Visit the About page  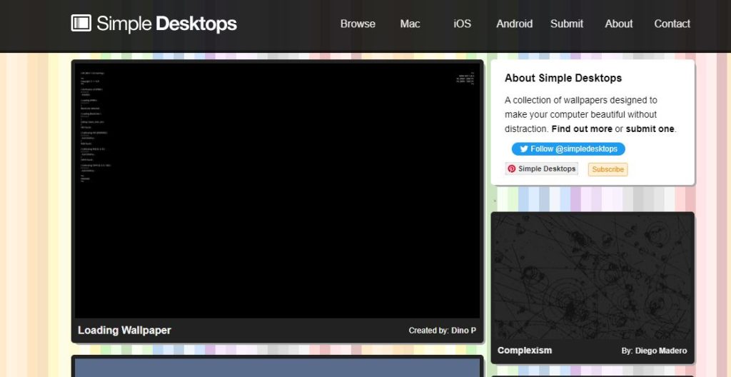point(619,24)
